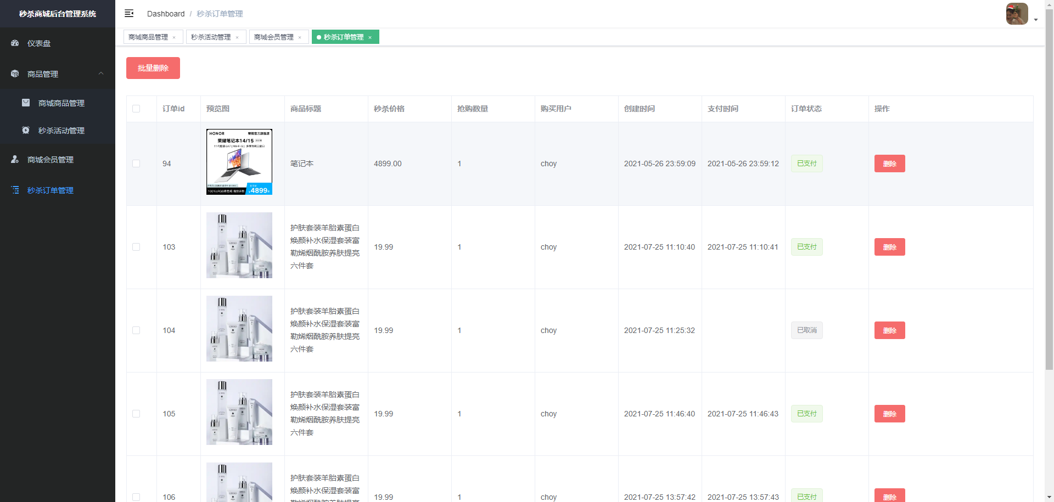Open 商城会员管理 in the sidebar
The height and width of the screenshot is (502, 1054).
(58, 159)
